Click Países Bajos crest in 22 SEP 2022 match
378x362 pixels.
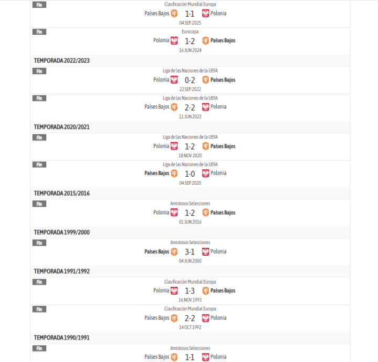(x=205, y=80)
